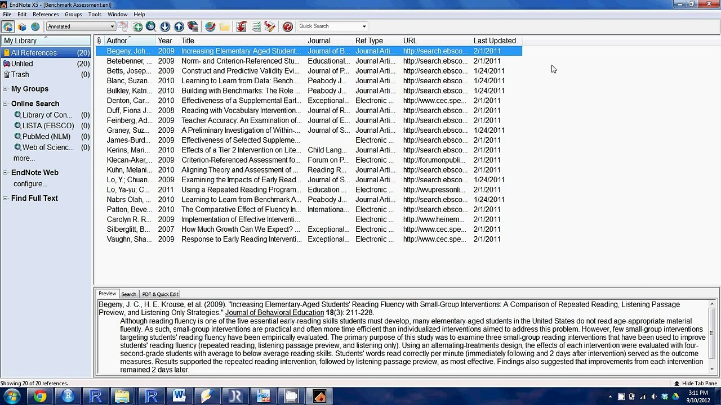Collapse the My Groups section
This screenshot has height=405, width=721.
5,89
